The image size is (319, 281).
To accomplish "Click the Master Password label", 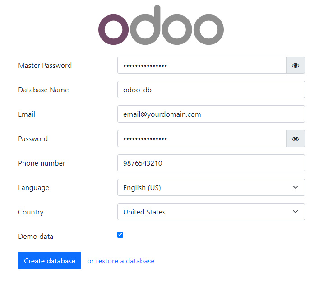I will pos(45,65).
